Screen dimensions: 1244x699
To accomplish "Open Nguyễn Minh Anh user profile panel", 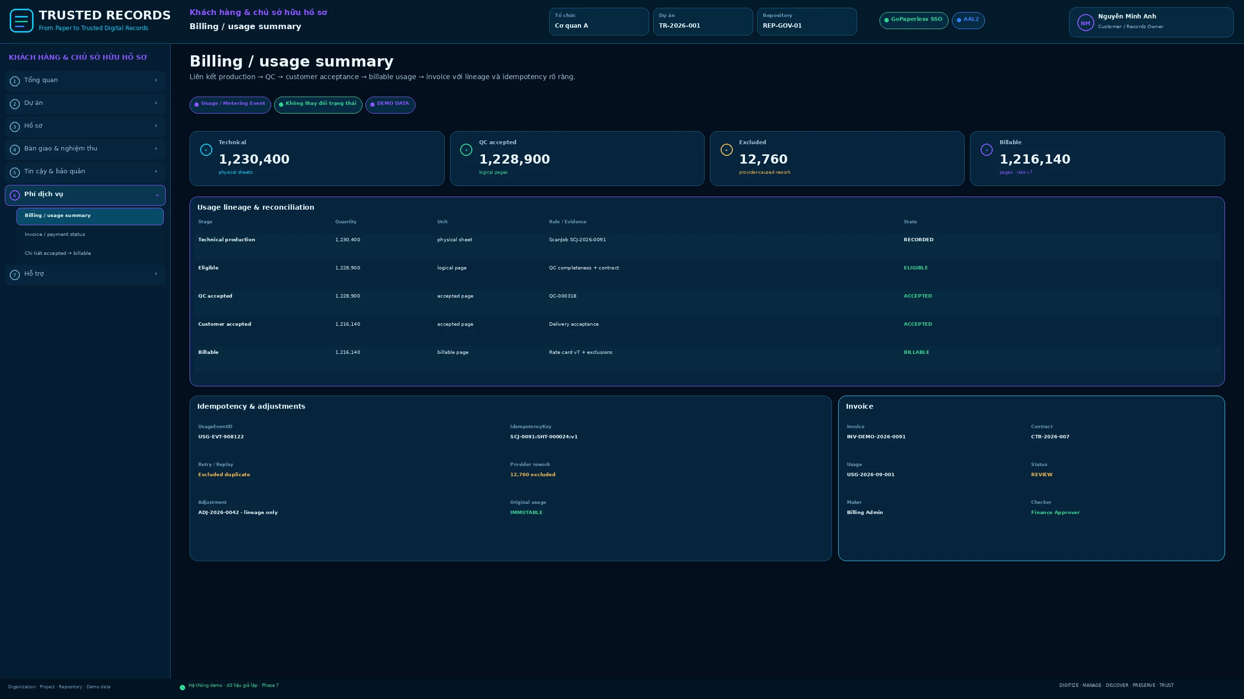I will (x=1151, y=22).
